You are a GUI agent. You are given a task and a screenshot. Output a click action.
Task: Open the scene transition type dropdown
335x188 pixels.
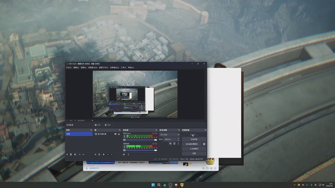[169, 135]
